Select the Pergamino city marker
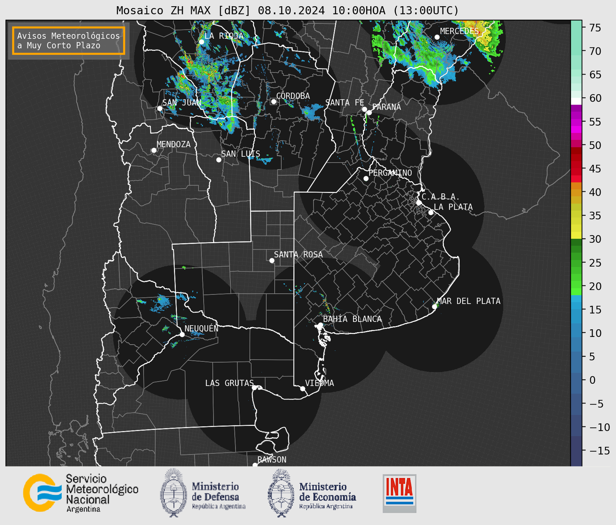The height and width of the screenshot is (525, 616). (x=366, y=179)
